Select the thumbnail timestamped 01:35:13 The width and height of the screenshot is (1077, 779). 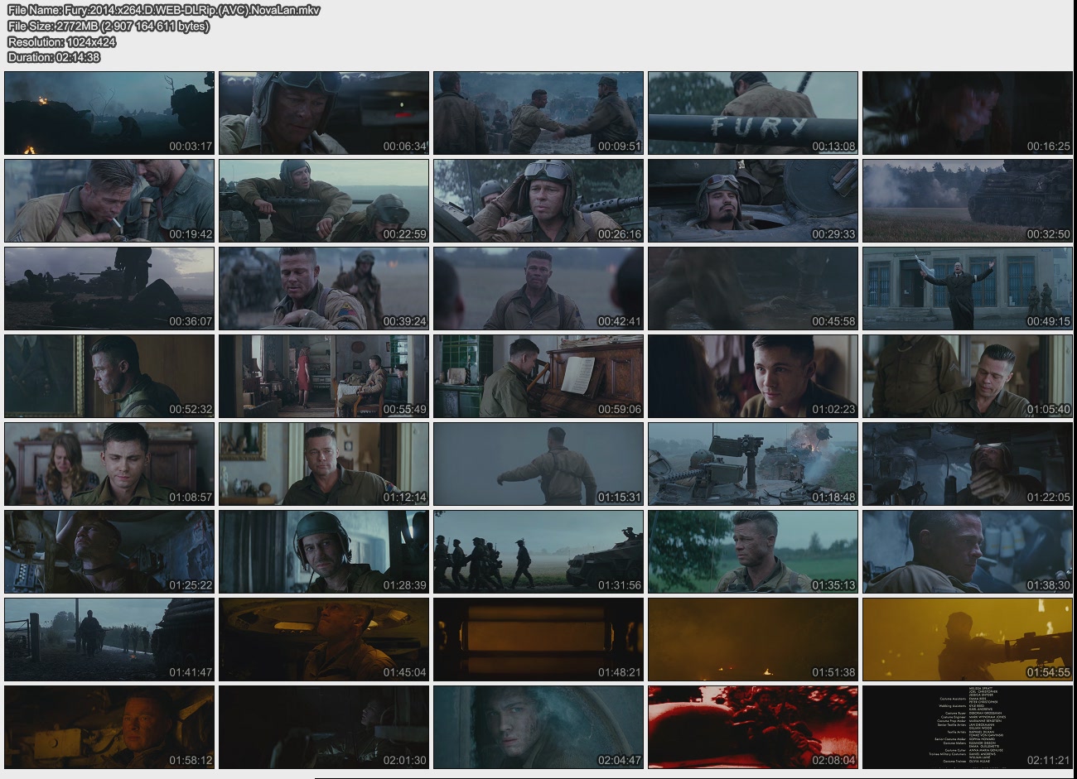coord(752,551)
